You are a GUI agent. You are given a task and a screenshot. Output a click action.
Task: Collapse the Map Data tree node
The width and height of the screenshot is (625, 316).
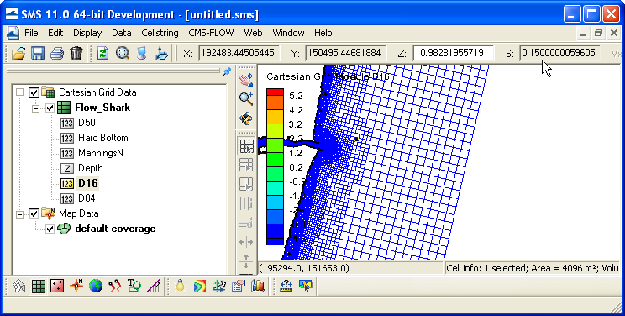tap(19, 214)
